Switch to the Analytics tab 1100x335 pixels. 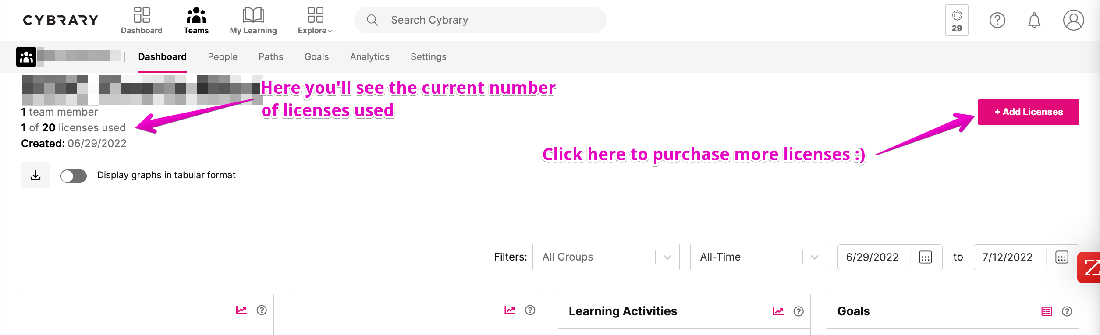(x=369, y=57)
